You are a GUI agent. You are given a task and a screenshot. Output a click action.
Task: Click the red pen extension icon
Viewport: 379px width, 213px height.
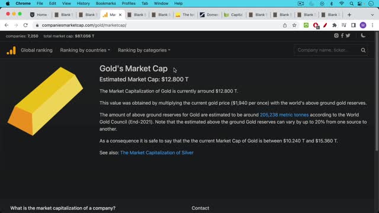[x=325, y=25]
